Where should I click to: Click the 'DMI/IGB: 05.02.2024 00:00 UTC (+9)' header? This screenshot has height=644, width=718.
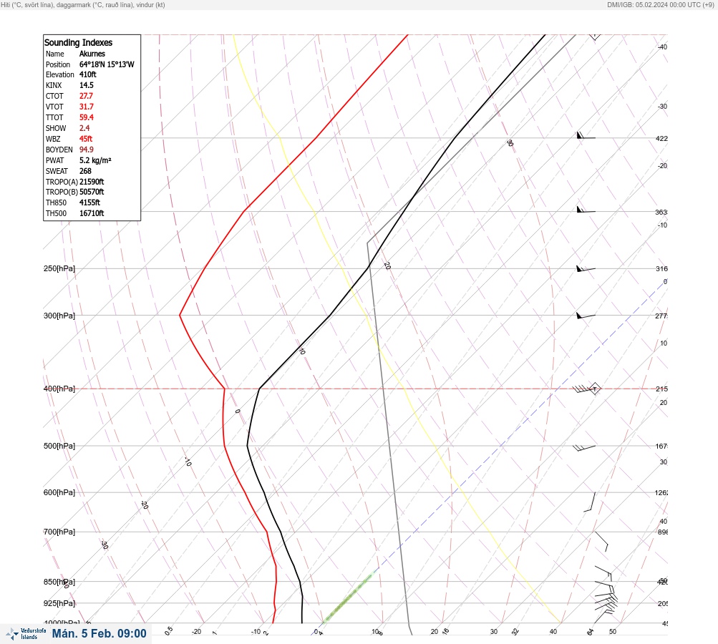[660, 5]
